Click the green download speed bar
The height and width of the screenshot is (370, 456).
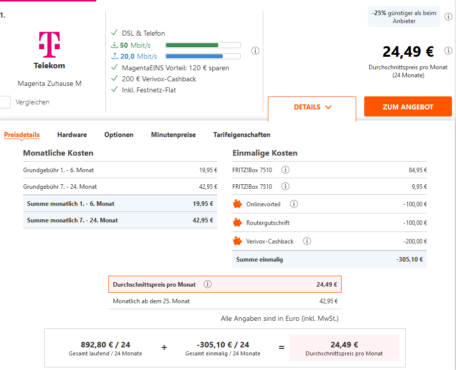(203, 45)
